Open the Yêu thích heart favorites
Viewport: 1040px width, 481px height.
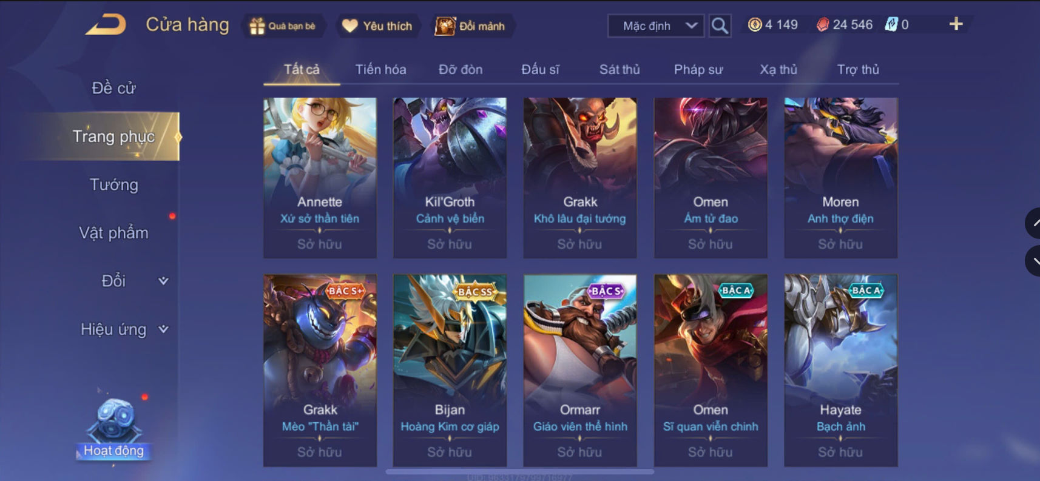(x=350, y=26)
